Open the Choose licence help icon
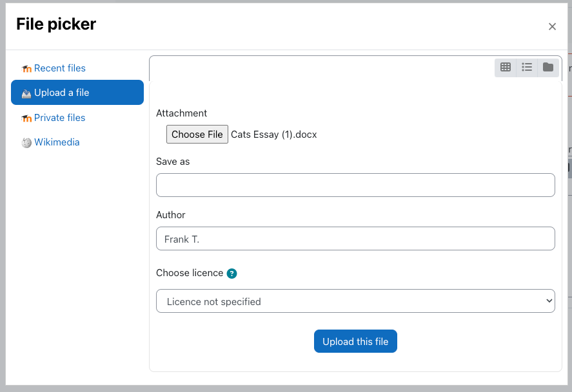 coord(232,274)
